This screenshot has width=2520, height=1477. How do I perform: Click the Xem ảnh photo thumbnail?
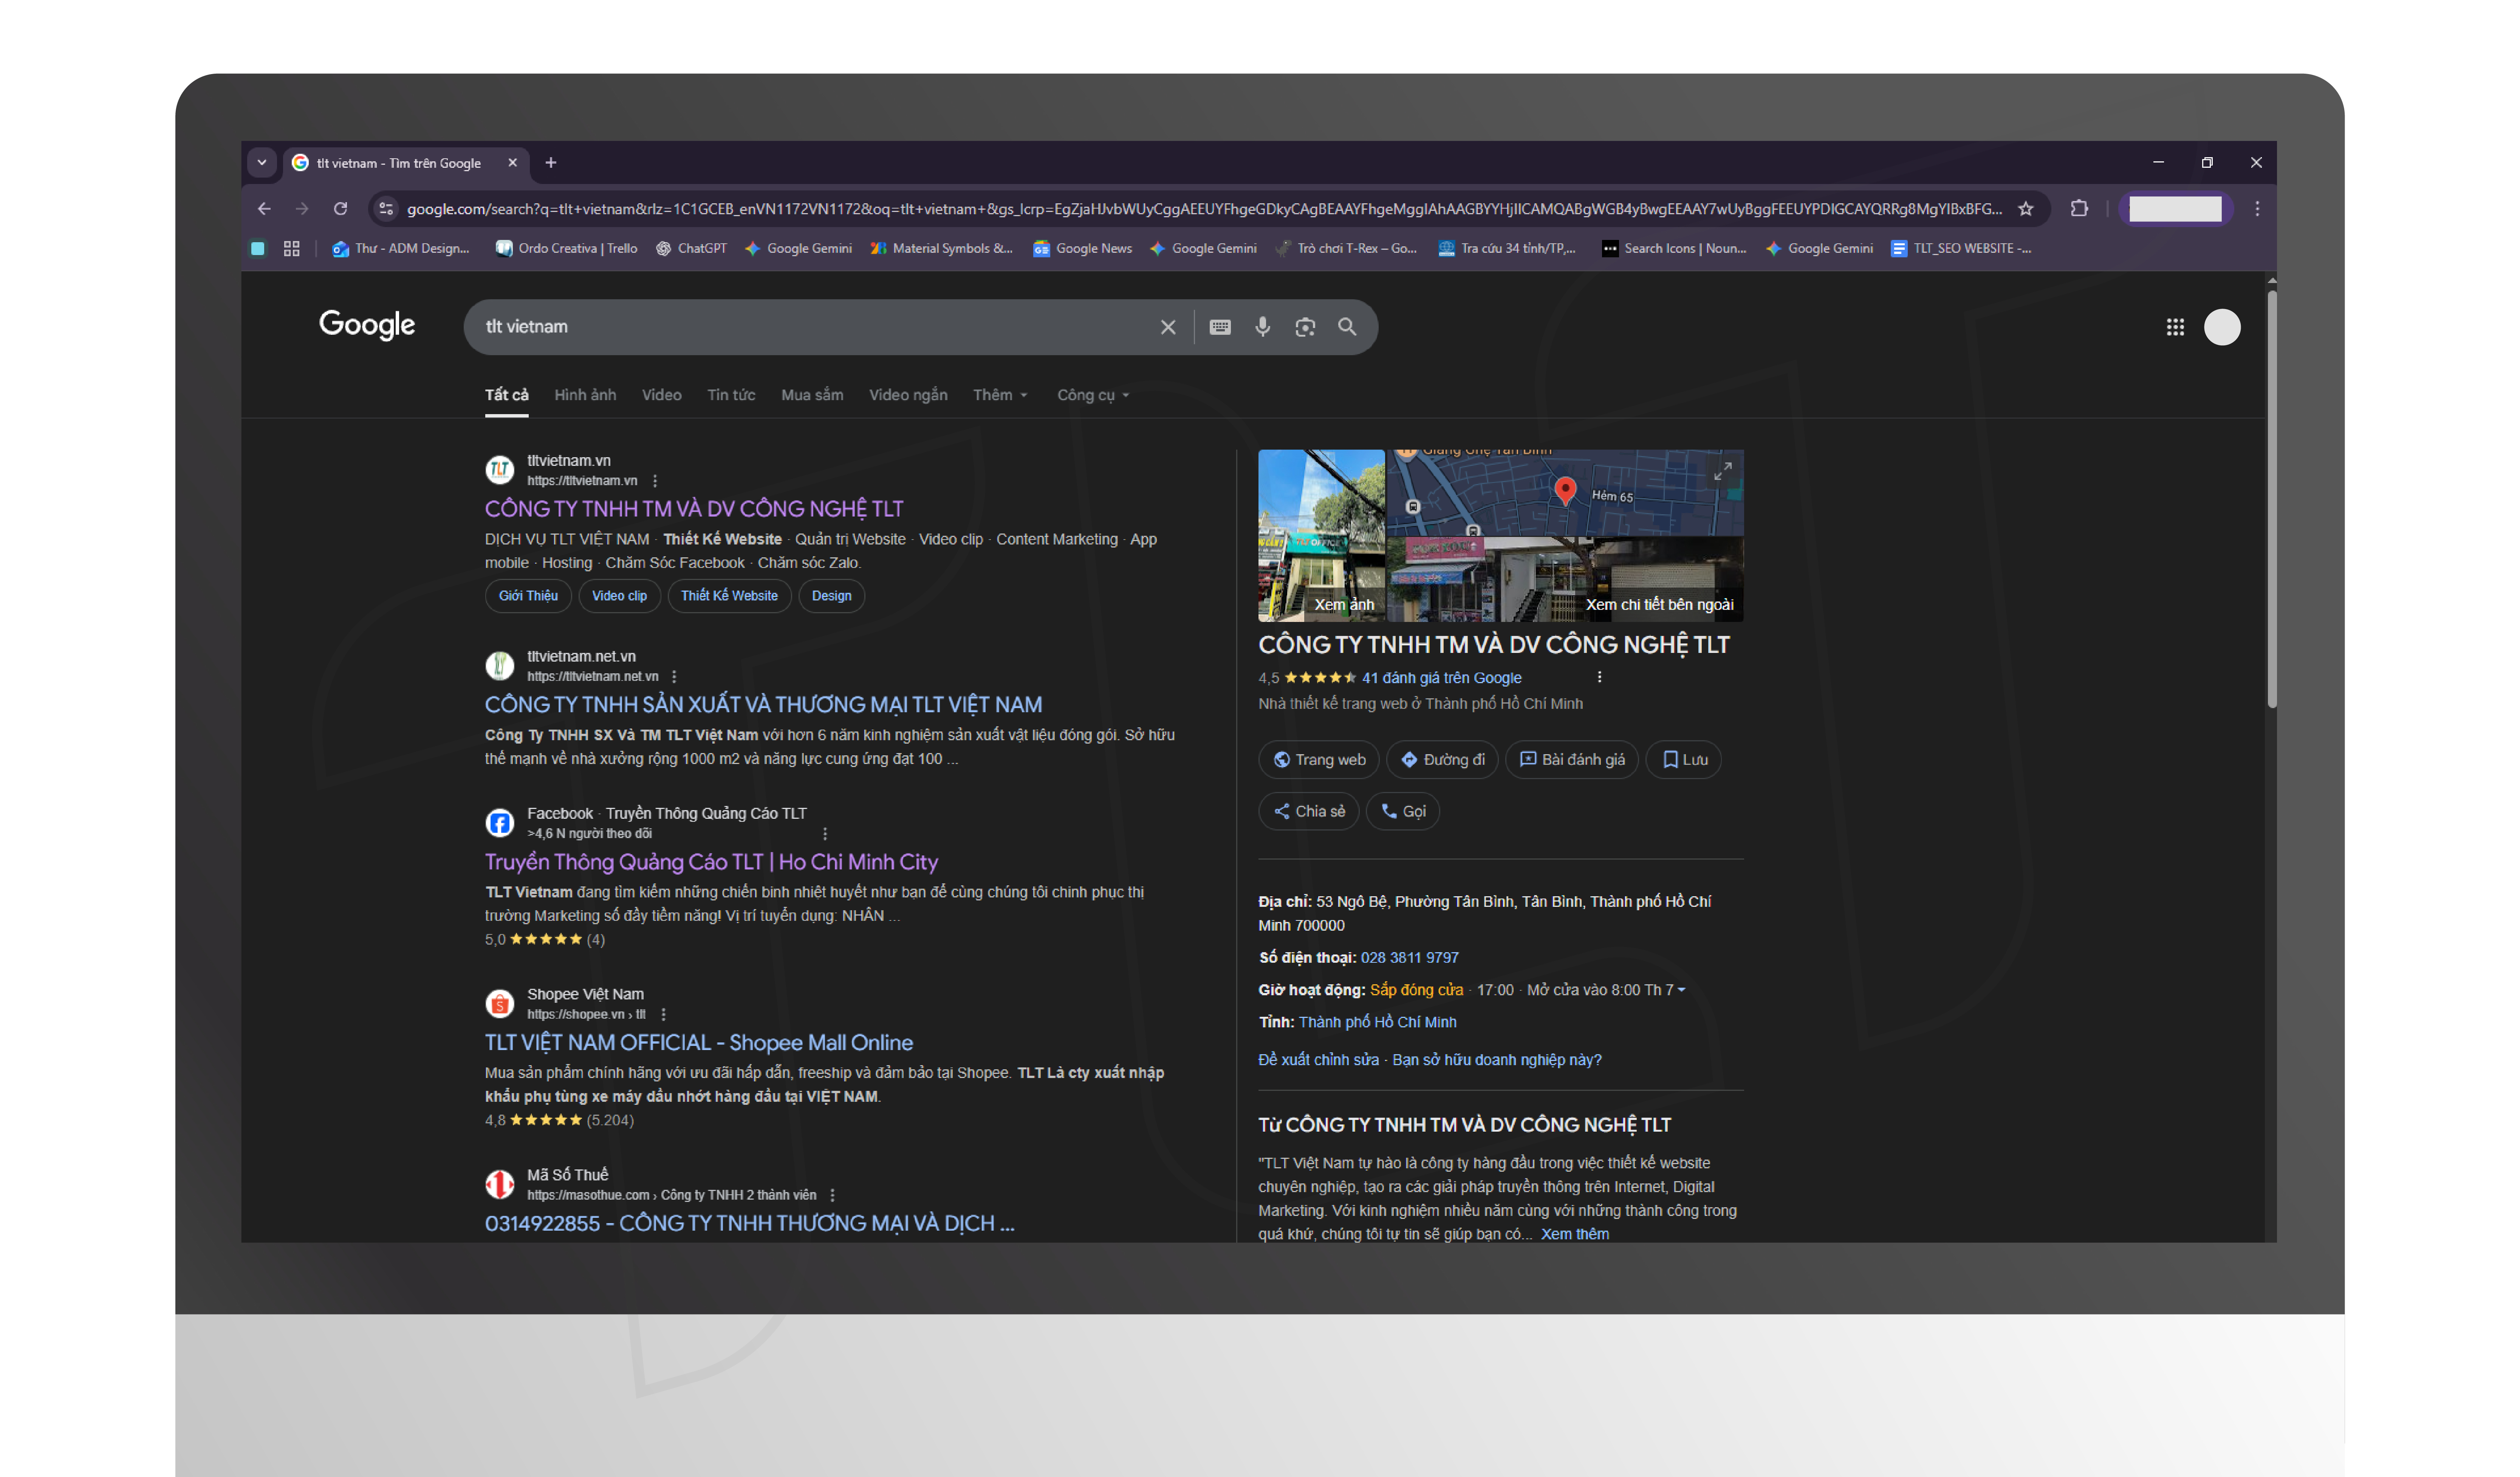coord(1321,535)
